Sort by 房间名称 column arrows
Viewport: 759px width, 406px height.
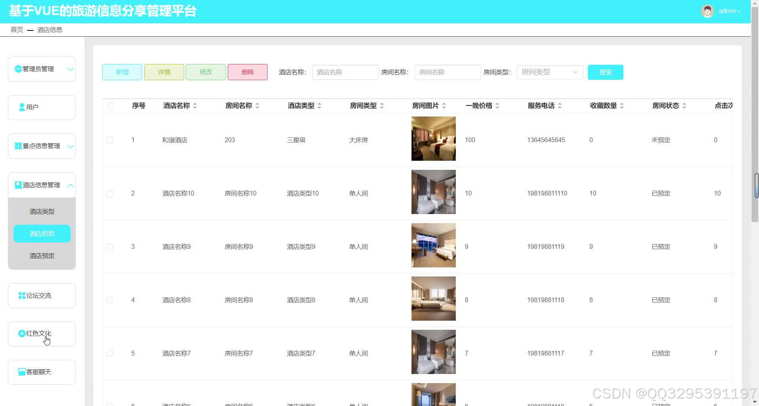(x=257, y=106)
